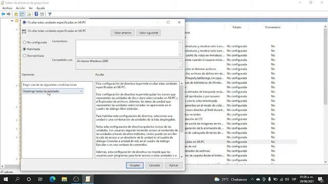This screenshot has height=184, width=328.
Task: Select policy row 'ción al eliminar archivos'
Action: pyautogui.click(x=240, y=69)
